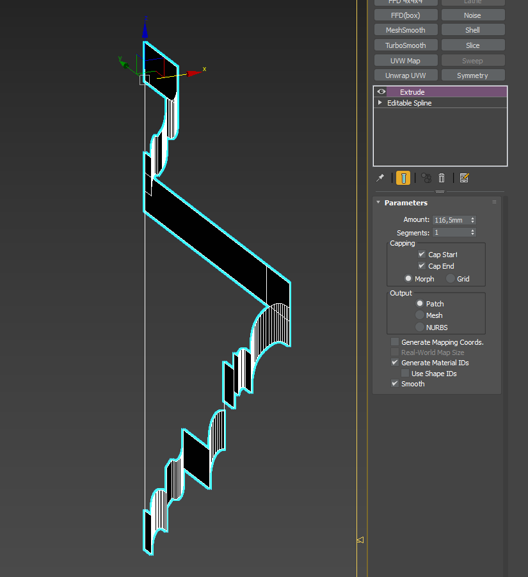Click the Amount spinner arrows
Image resolution: width=528 pixels, height=577 pixels.
pyautogui.click(x=473, y=220)
